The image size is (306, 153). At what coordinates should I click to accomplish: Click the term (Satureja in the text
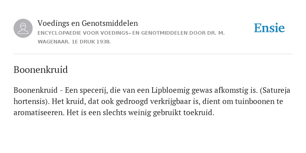(x=275, y=90)
